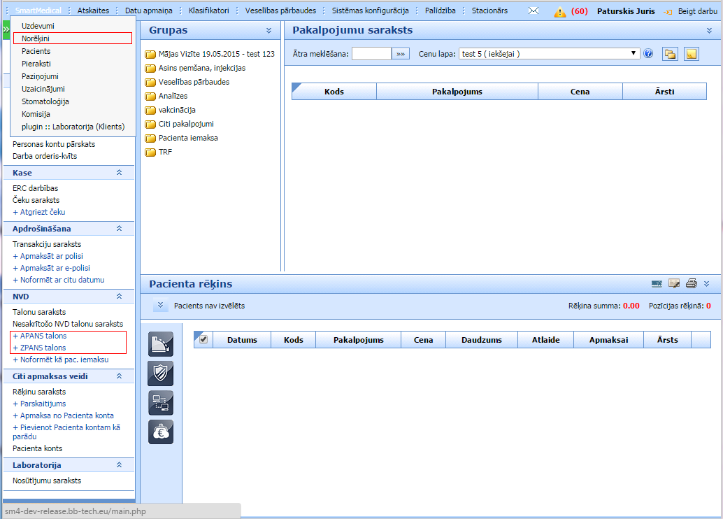Screen dimensions: 723x519
Task: Expand the patient details chevron
Action: click(x=160, y=306)
